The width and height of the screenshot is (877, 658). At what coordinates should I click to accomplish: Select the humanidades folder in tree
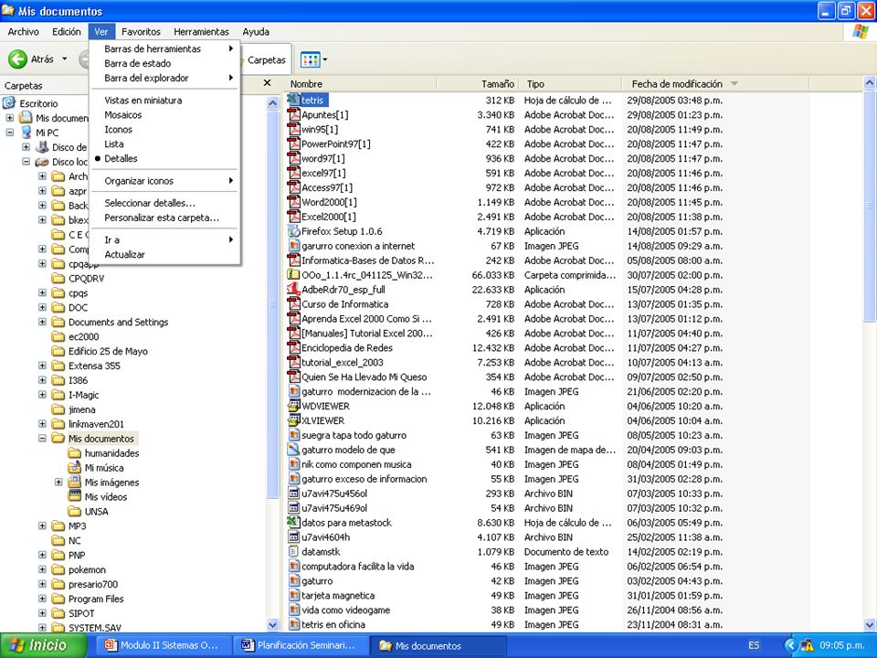(111, 453)
